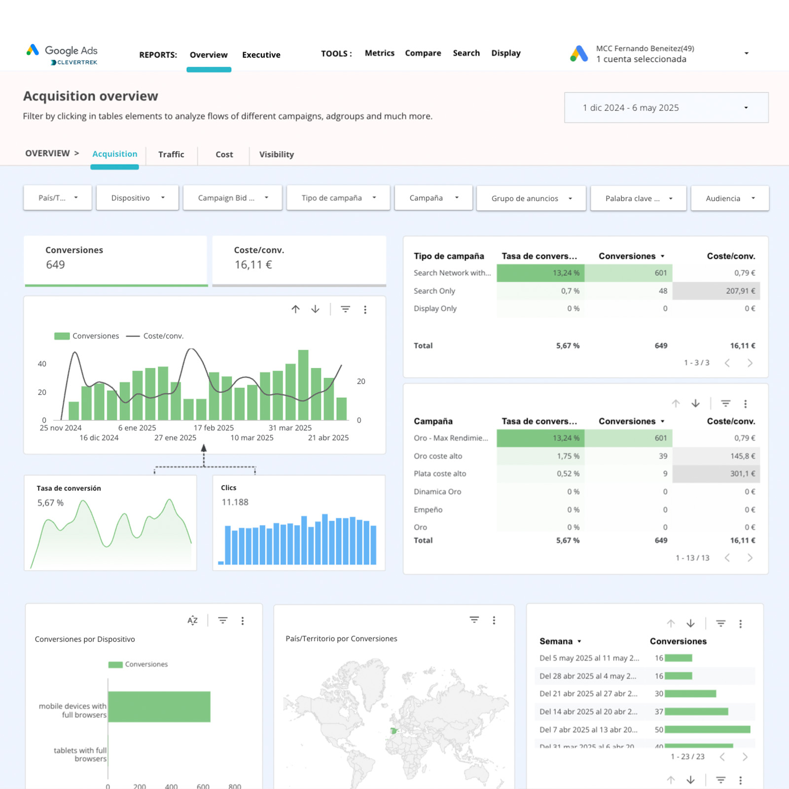Click green Conversiones legend swatch in time chart
The image size is (789, 789).
point(62,336)
